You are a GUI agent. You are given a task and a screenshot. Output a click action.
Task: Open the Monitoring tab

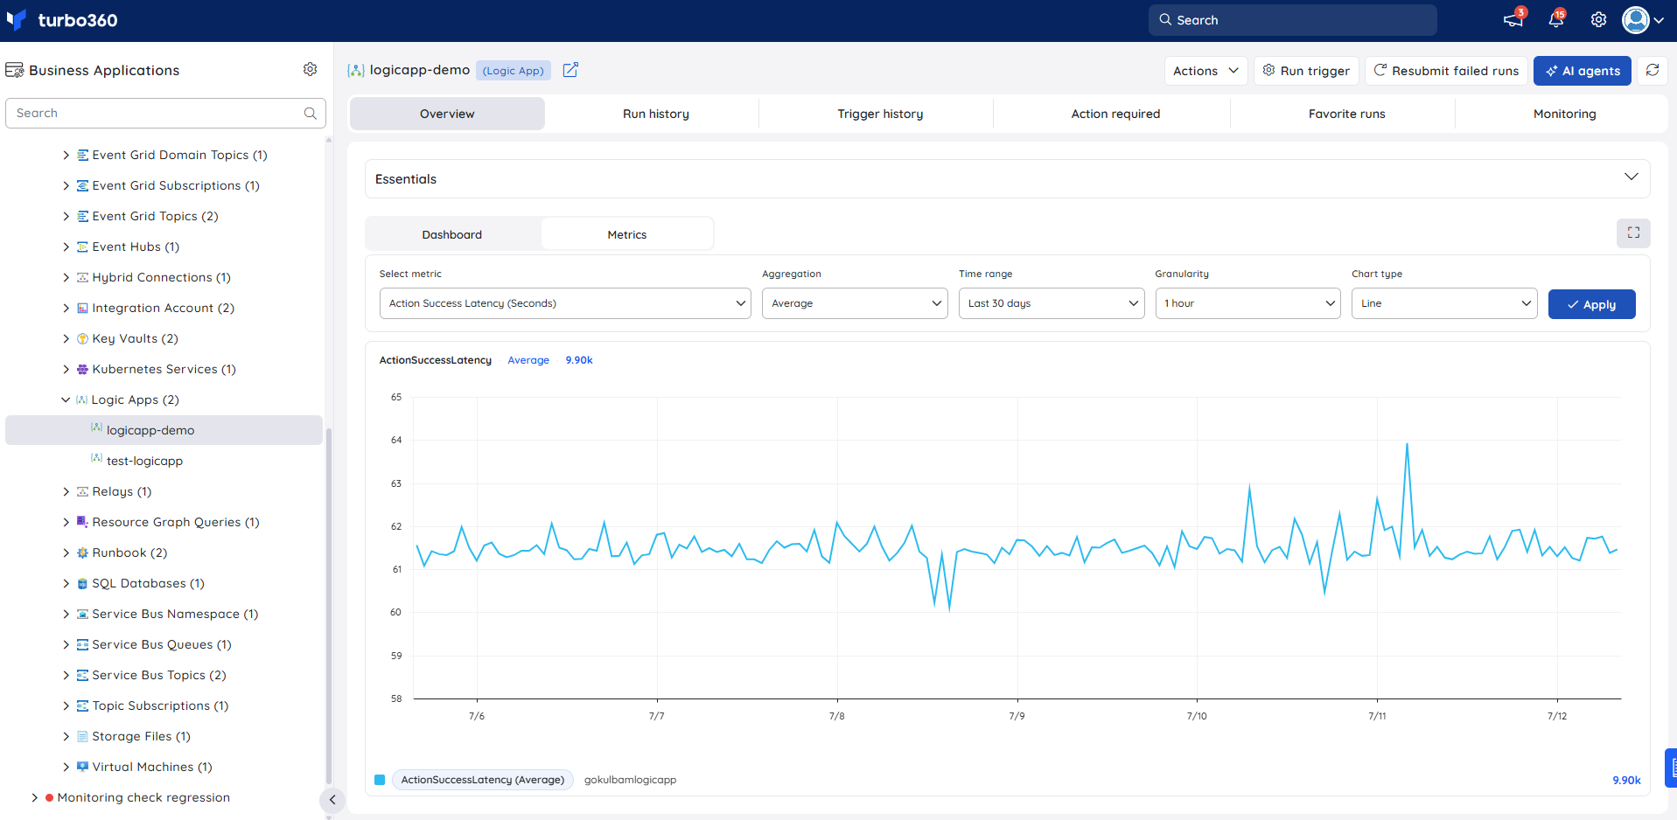pos(1564,114)
